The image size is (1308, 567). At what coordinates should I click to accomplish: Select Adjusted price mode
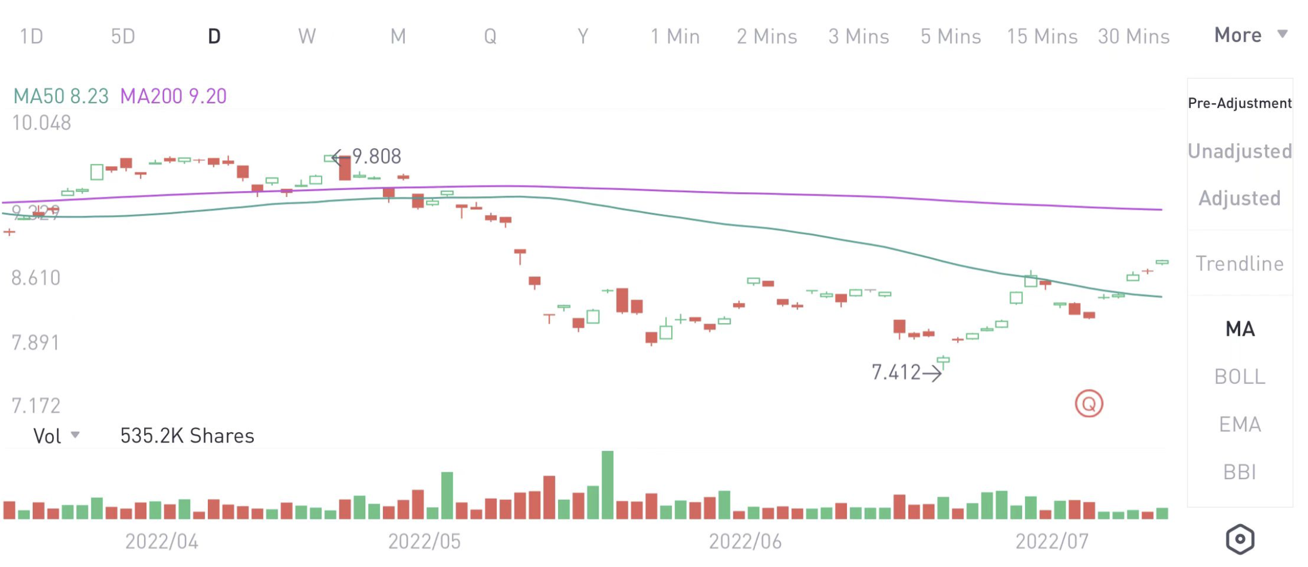pyautogui.click(x=1240, y=198)
